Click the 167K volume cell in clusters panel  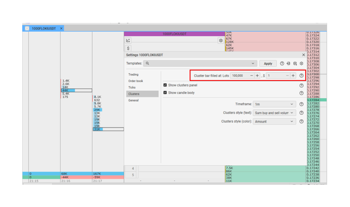click(x=108, y=174)
